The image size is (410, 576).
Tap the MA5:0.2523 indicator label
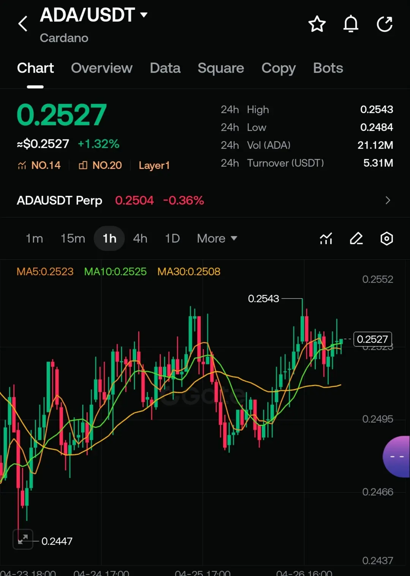(45, 271)
